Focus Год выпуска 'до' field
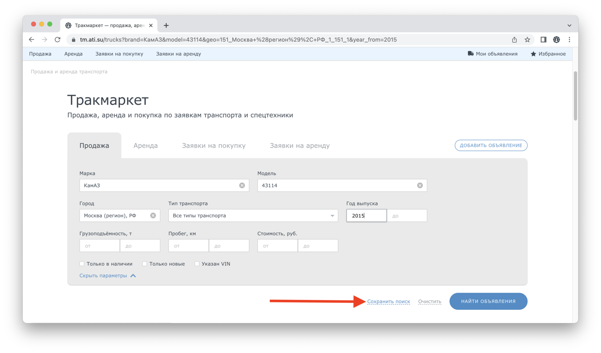Screen dimensions: 601x353 point(407,215)
